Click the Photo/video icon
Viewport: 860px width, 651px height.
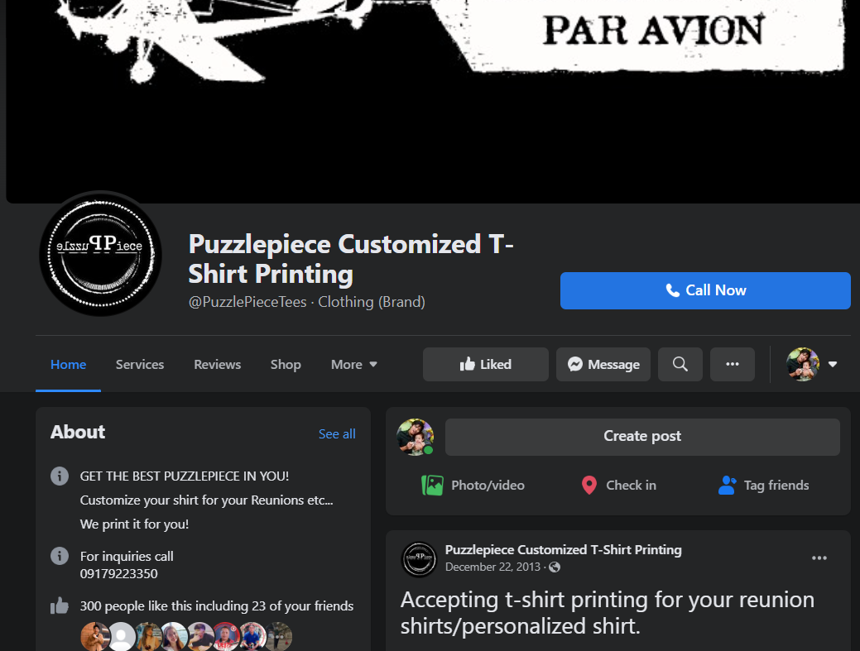(432, 485)
